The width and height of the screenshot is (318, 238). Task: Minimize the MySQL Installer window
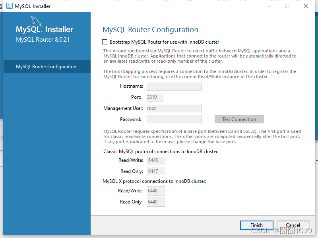270,6
